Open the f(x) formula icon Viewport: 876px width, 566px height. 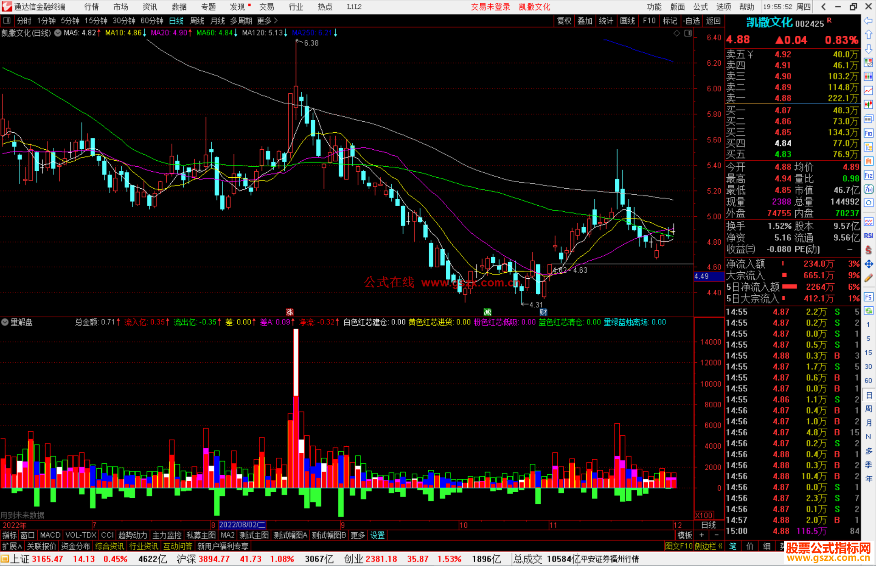(x=868, y=189)
